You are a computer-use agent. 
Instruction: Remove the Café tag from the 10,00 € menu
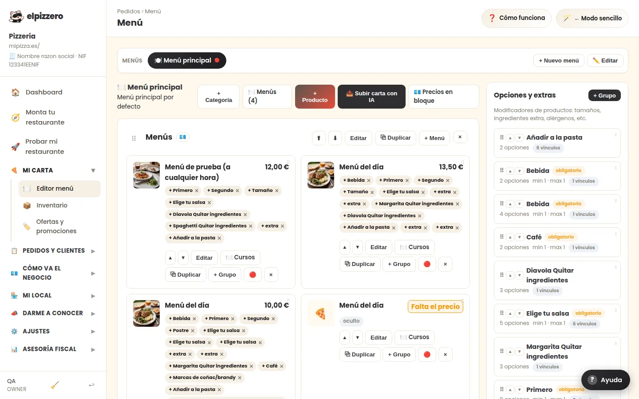point(281,366)
